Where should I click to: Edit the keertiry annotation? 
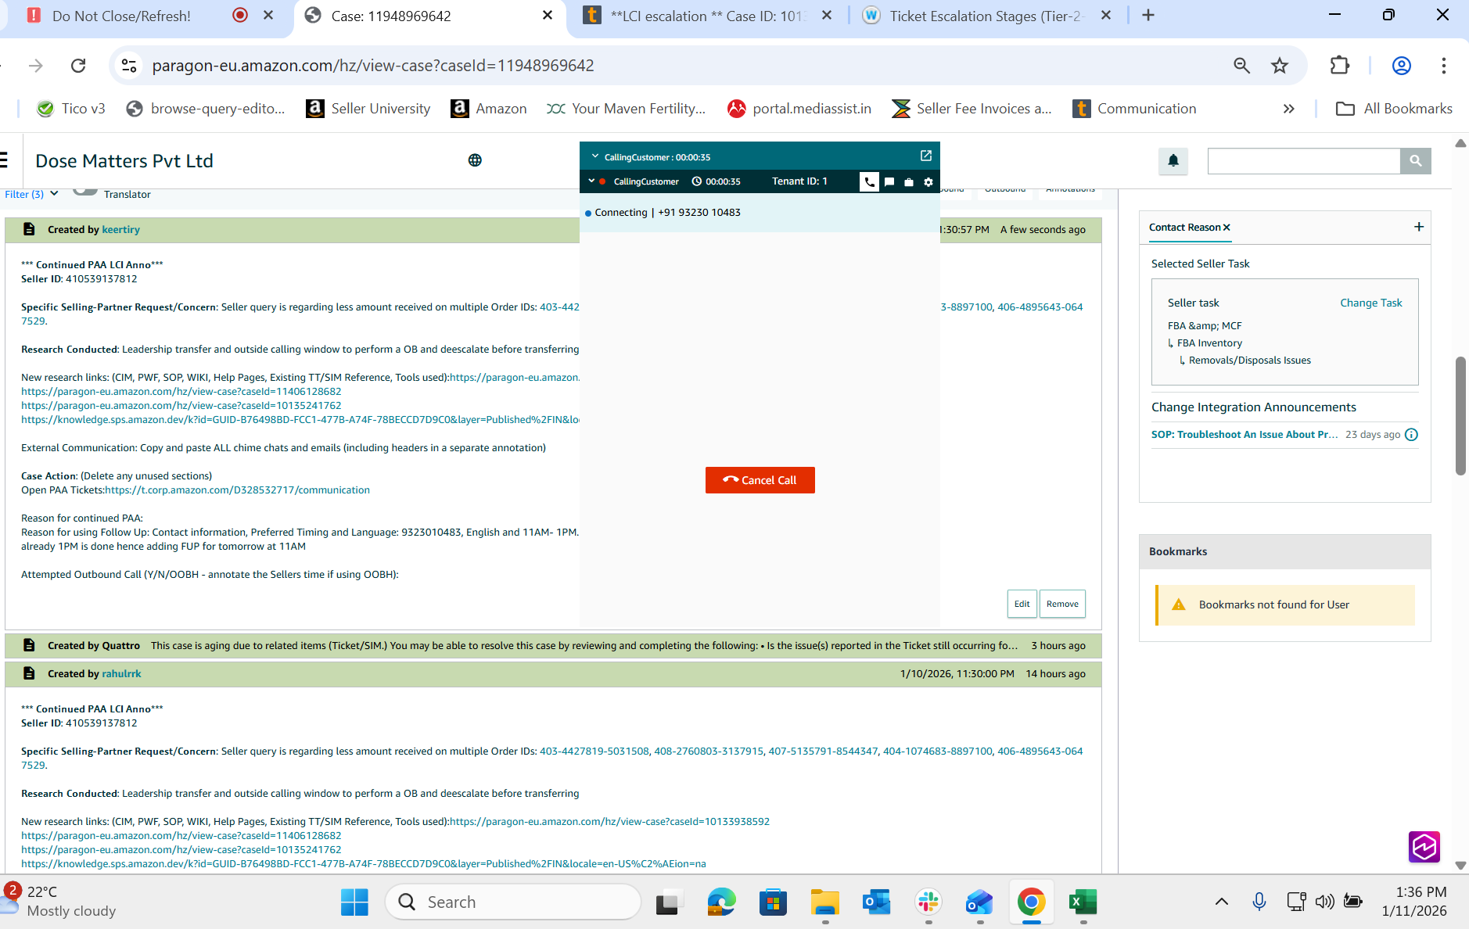click(x=1022, y=604)
